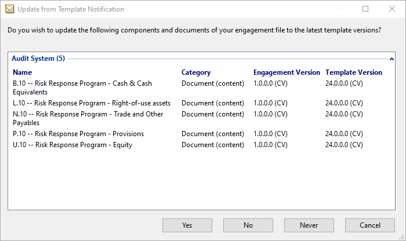This screenshot has width=406, height=241.
Task: Cancel the update notification dialog
Action: [370, 225]
